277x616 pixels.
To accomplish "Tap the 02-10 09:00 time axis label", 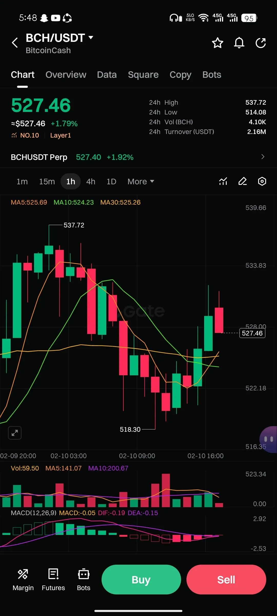I will [137, 456].
